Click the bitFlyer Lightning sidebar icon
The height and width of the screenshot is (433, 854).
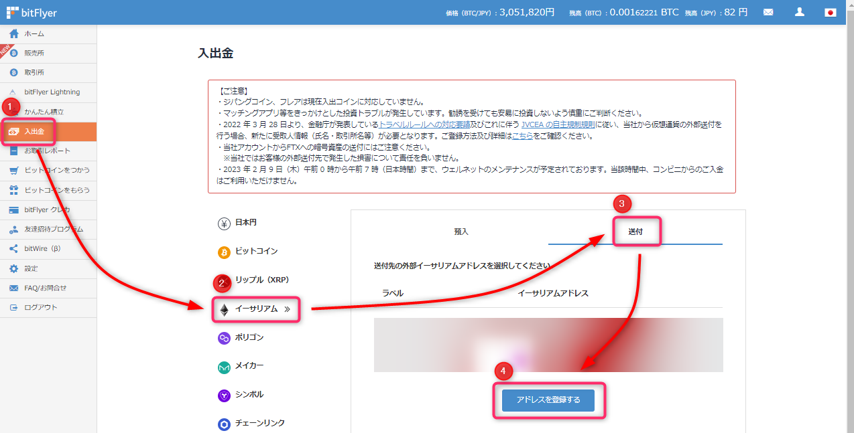(13, 92)
